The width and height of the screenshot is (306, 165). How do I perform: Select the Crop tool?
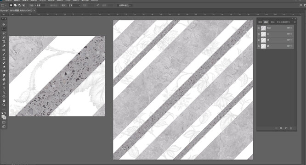pos(4,41)
